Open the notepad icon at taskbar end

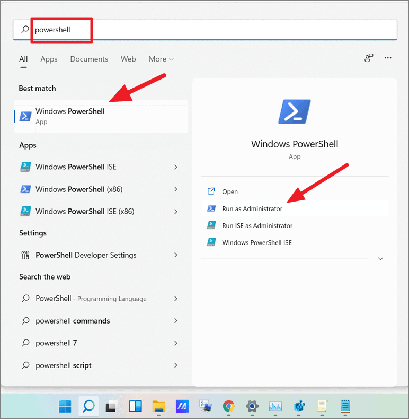tap(345, 406)
